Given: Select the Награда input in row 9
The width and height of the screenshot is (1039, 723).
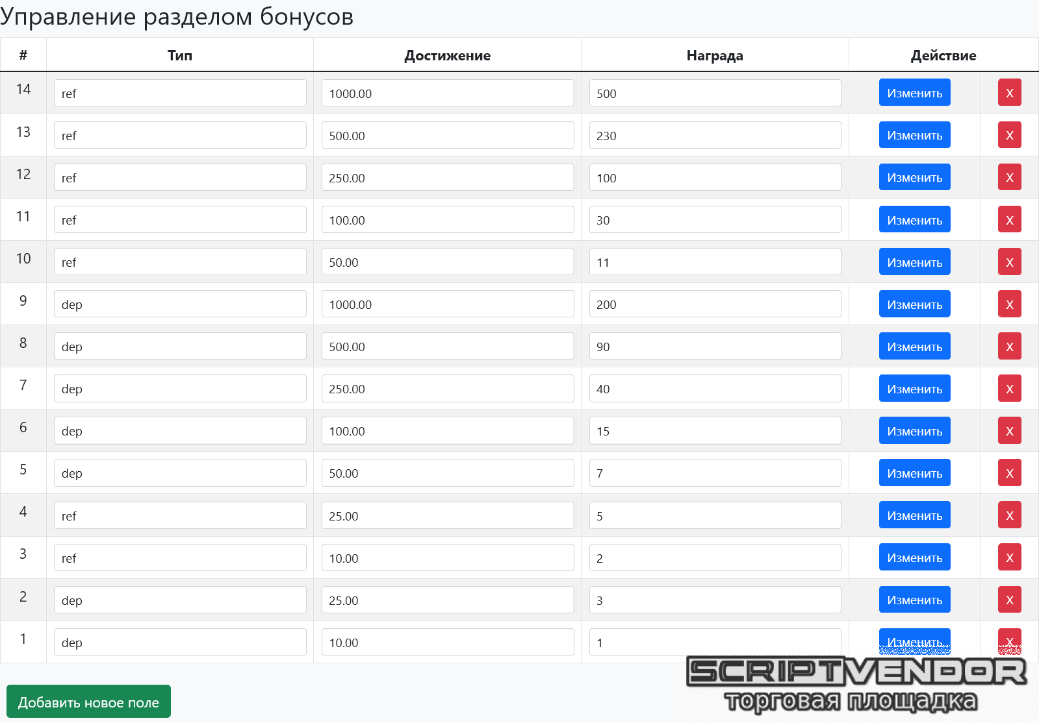Looking at the screenshot, I should pyautogui.click(x=715, y=304).
